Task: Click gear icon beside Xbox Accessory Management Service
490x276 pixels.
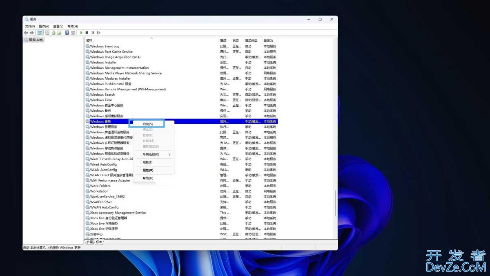Action: tap(87, 213)
